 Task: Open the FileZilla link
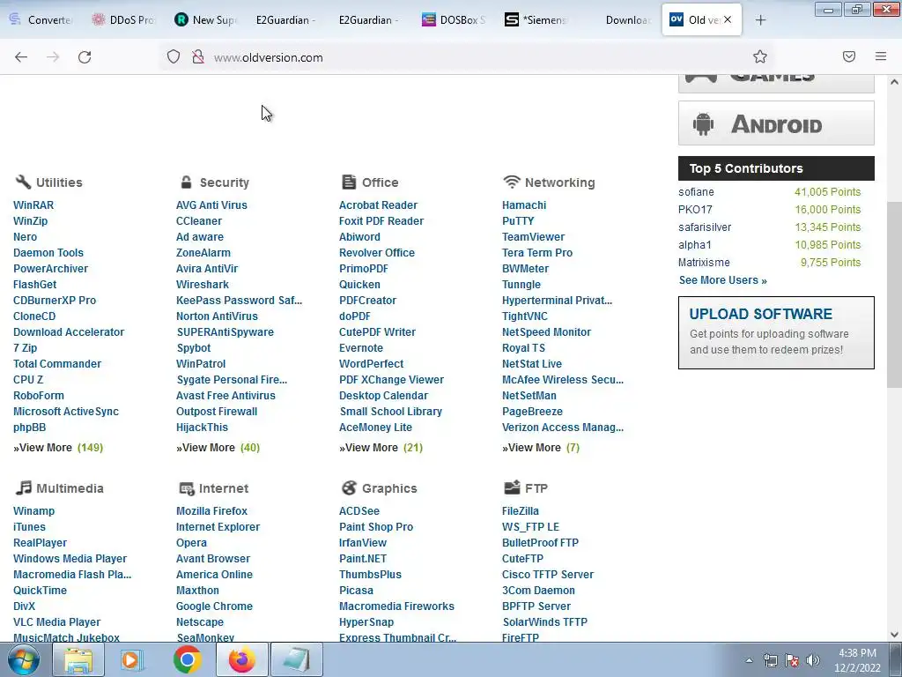520,511
